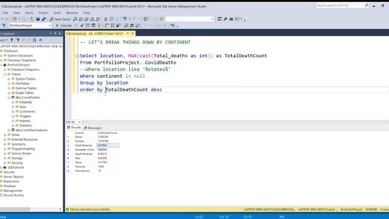Collapse the Select statement outline toggle
The image size is (389, 219).
(x=77, y=56)
